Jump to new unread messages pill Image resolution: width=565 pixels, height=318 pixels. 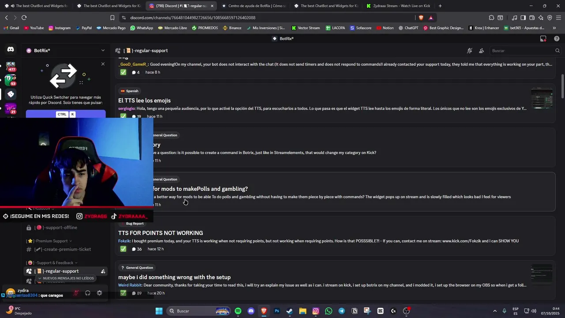[65, 278]
